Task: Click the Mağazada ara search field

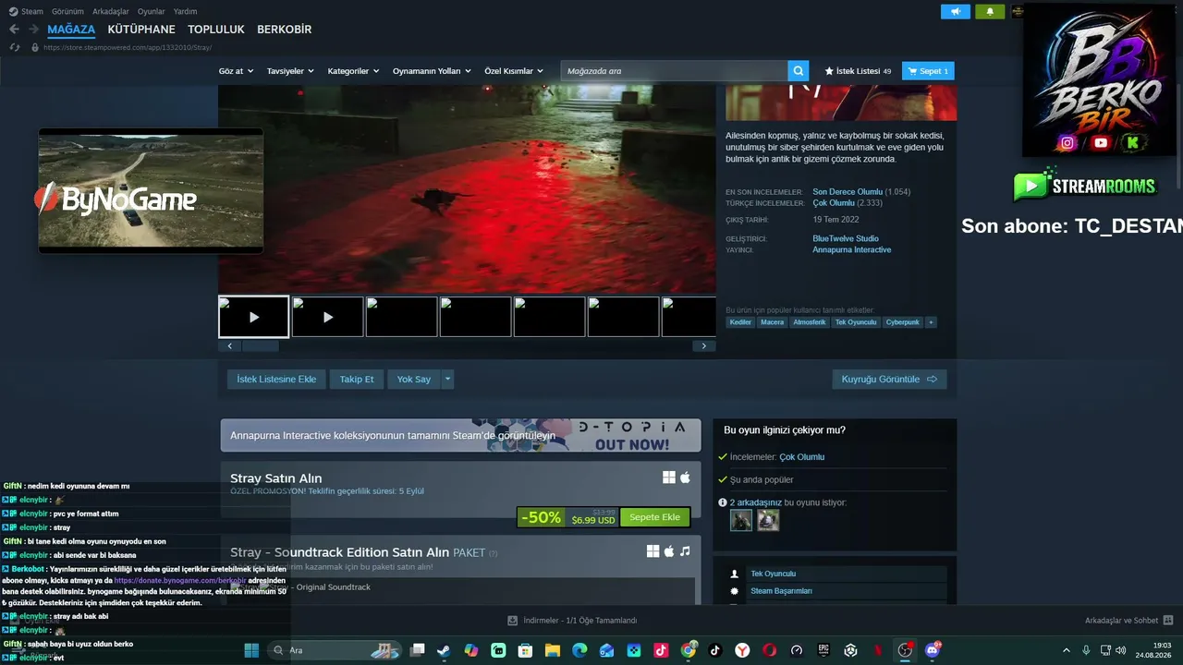Action: click(675, 71)
